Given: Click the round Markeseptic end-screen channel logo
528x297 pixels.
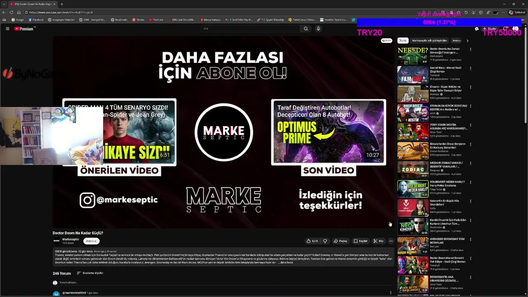Looking at the screenshot, I should [x=224, y=132].
